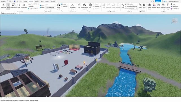The width and height of the screenshot is (181, 102).
Task: Expand the Efeitos dropdown arrow
Action: (140, 9)
